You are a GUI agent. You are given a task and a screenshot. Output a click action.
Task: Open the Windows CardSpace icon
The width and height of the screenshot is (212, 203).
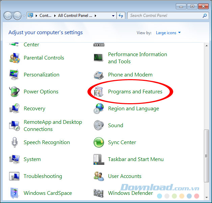pos(14,193)
